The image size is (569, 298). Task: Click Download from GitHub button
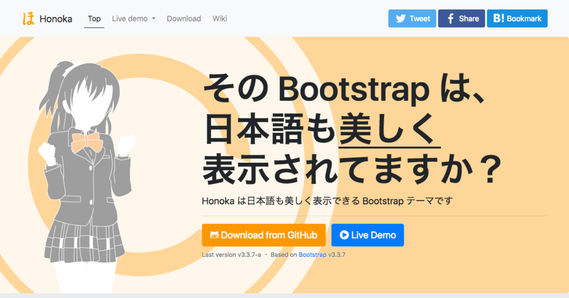[264, 235]
